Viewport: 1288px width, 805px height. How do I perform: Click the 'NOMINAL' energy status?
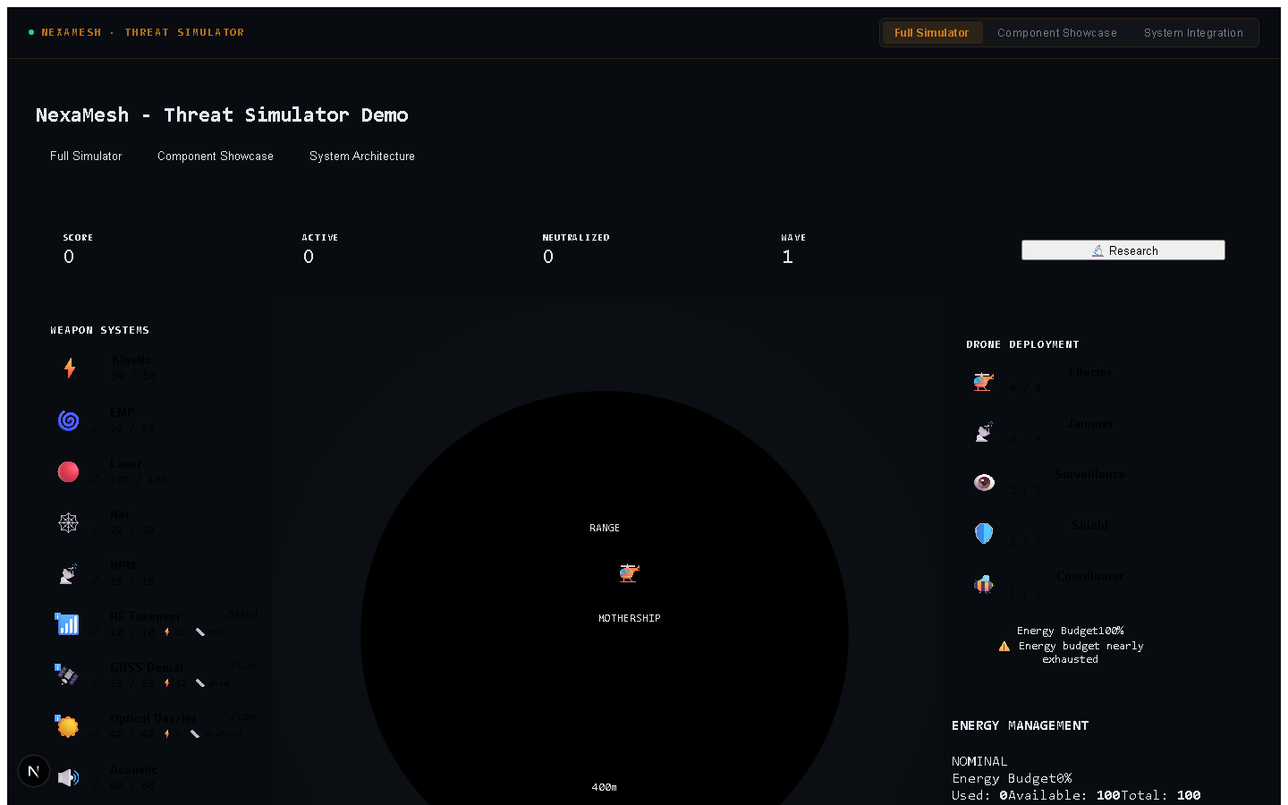979,761
